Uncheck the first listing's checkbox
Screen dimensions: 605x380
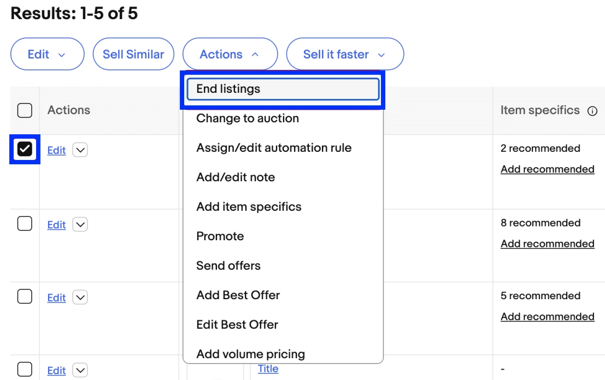pyautogui.click(x=25, y=149)
